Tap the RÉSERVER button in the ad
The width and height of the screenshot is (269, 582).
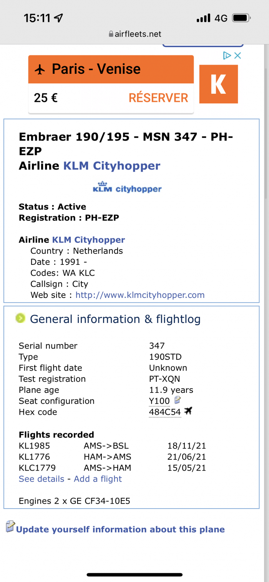[x=158, y=98]
